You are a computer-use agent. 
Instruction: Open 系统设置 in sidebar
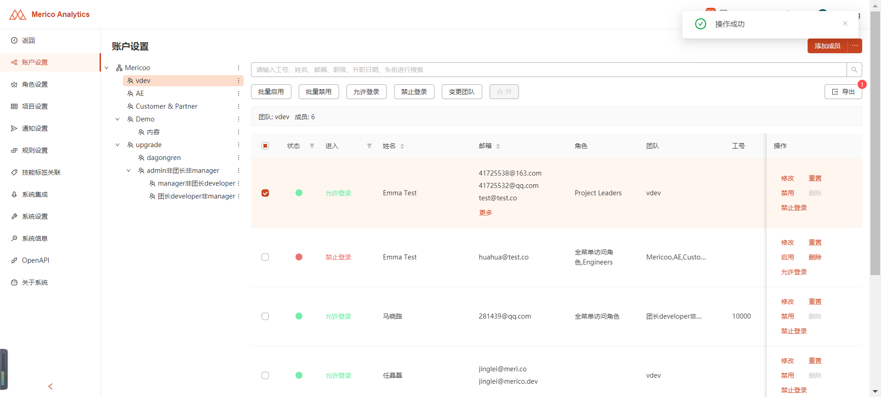[50, 216]
